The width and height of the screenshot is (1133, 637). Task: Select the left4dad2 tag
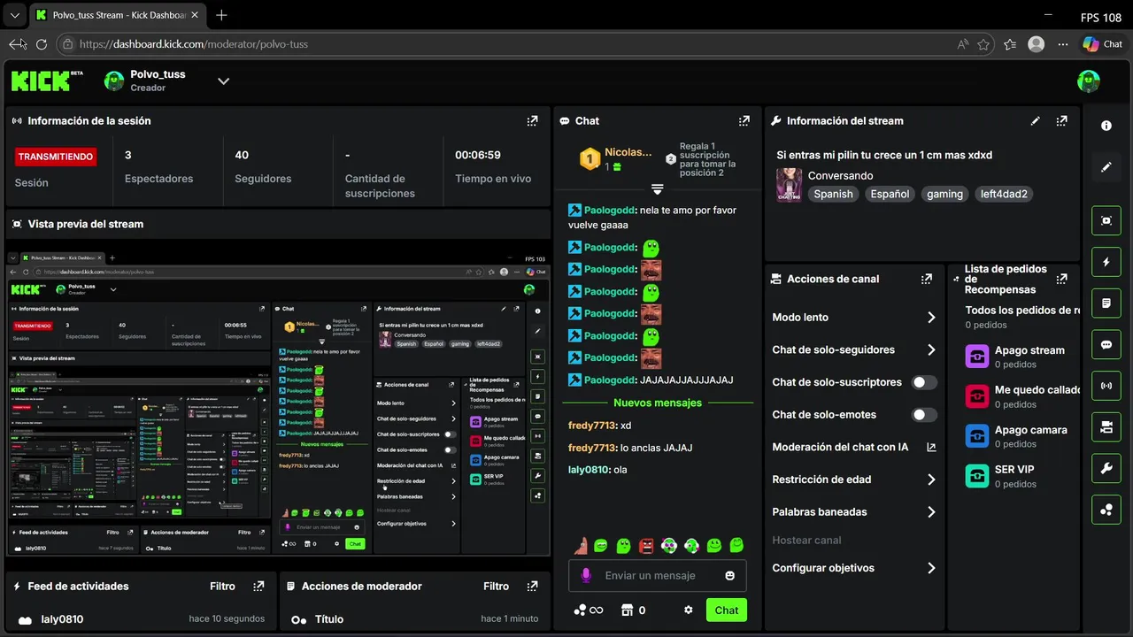(x=1004, y=195)
